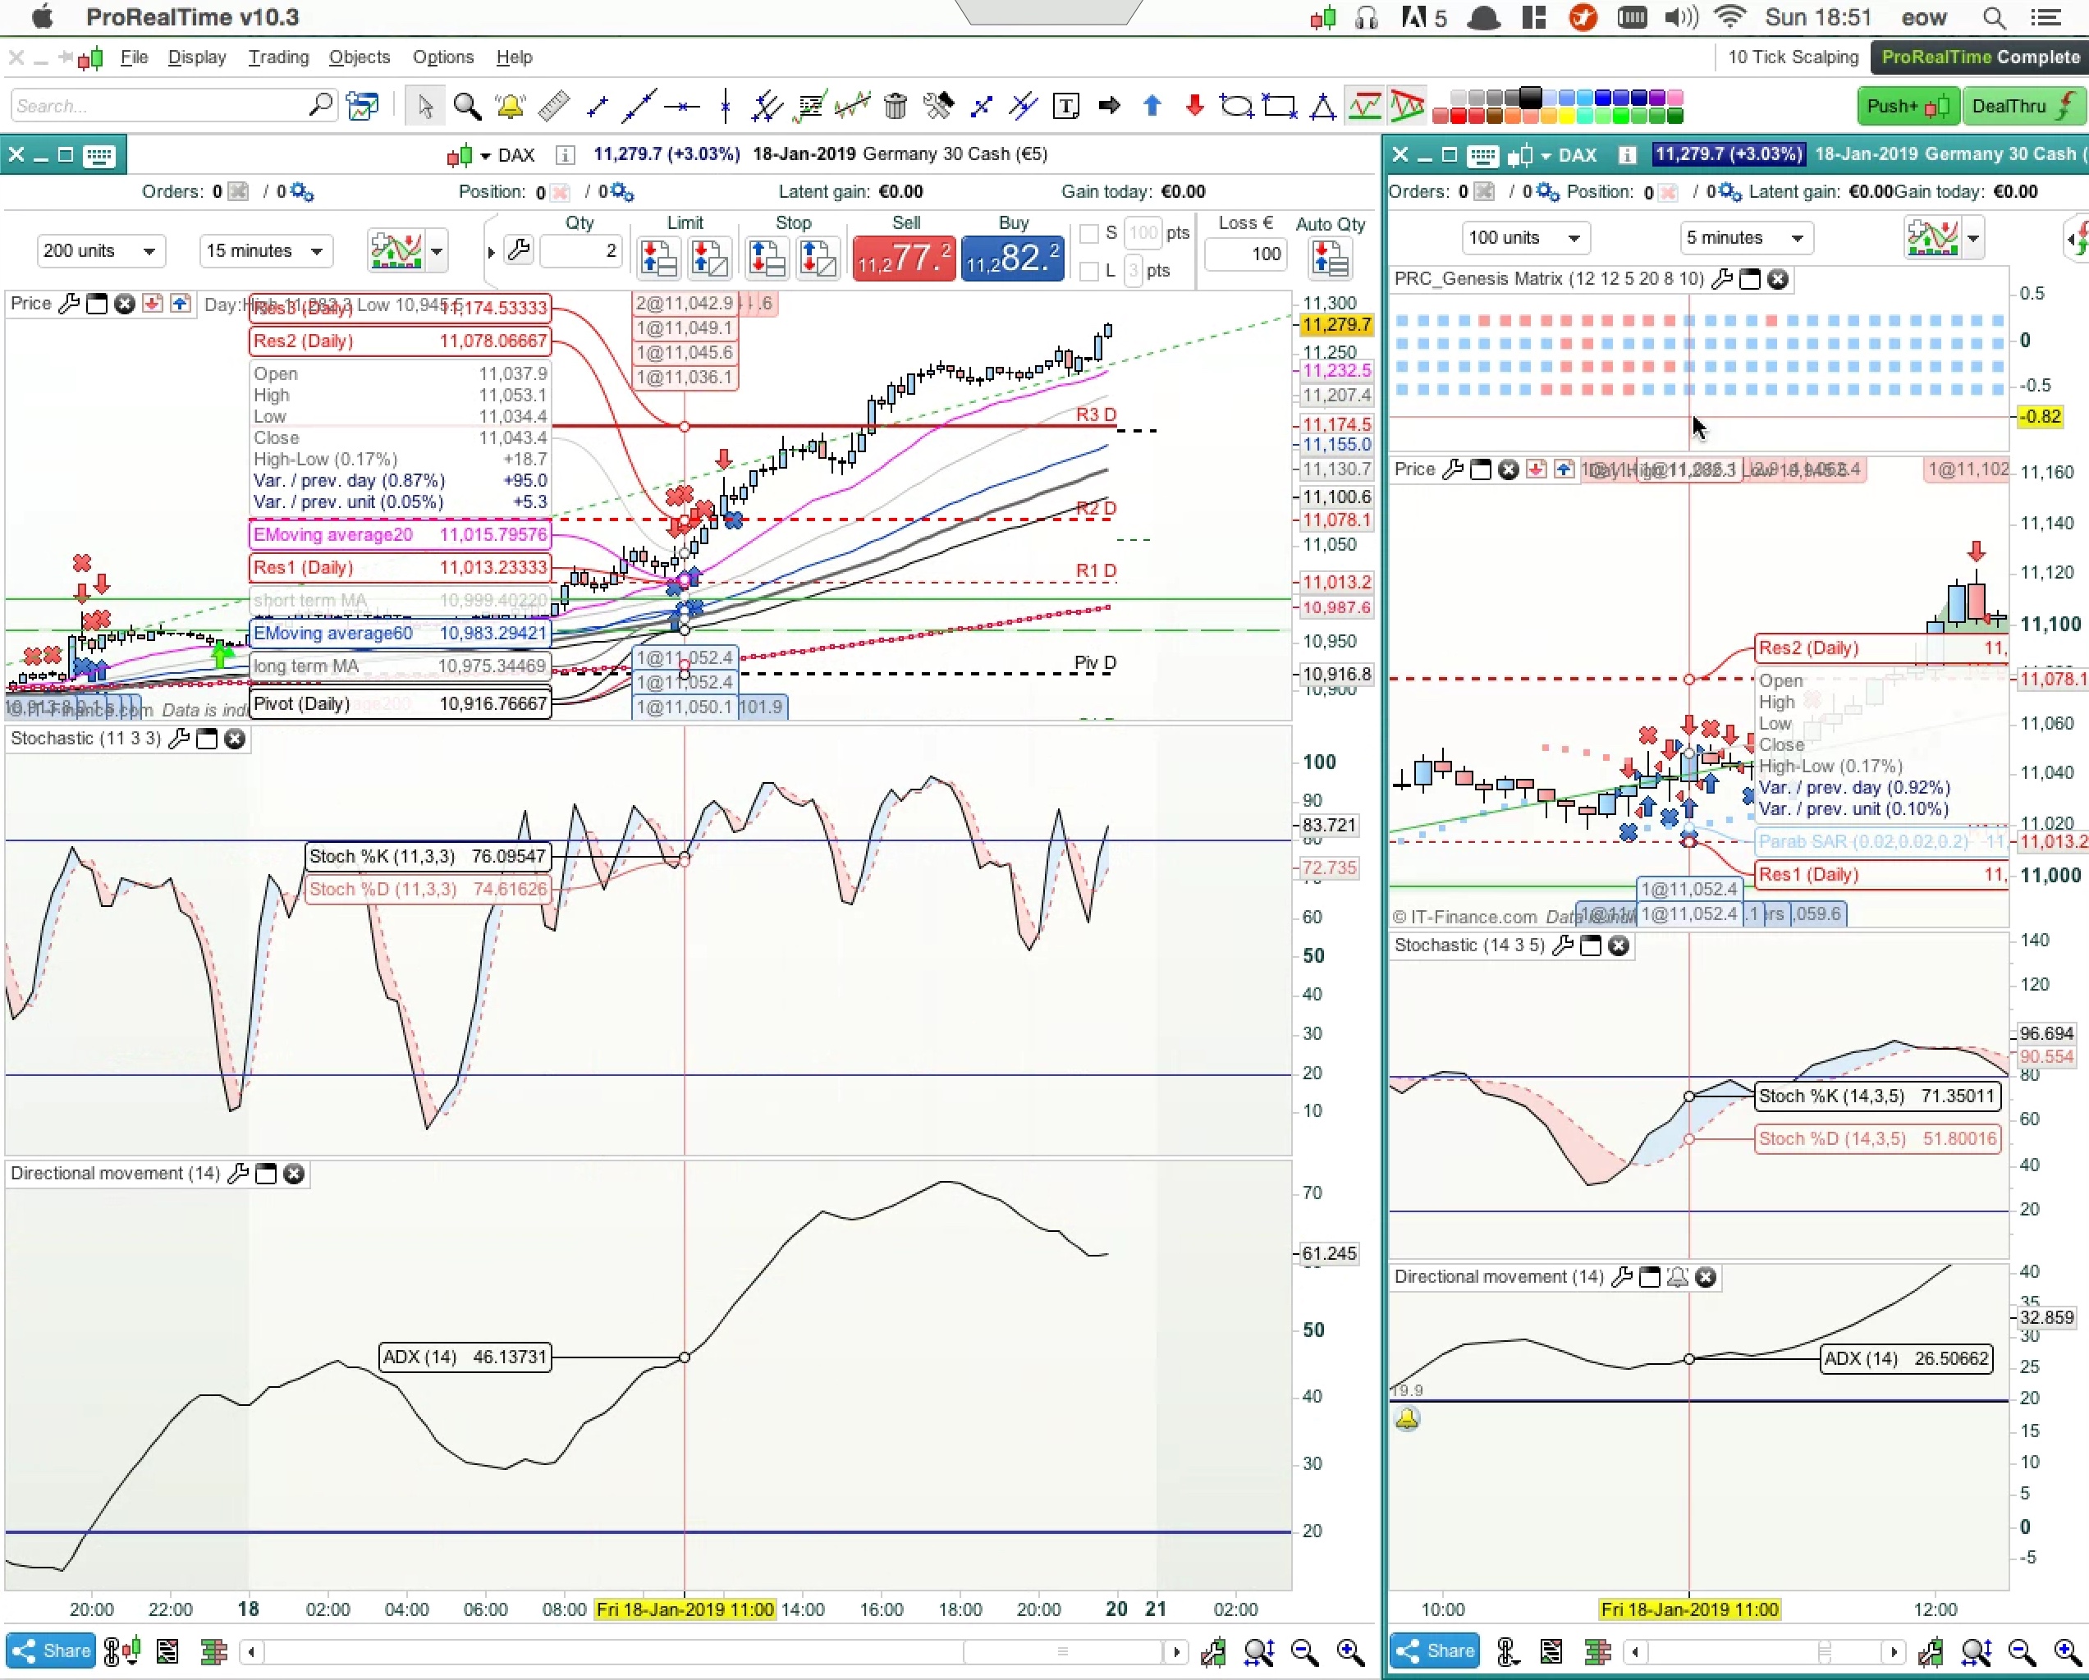Select the rectangle drawing tool
2089x1680 pixels.
click(x=1279, y=106)
